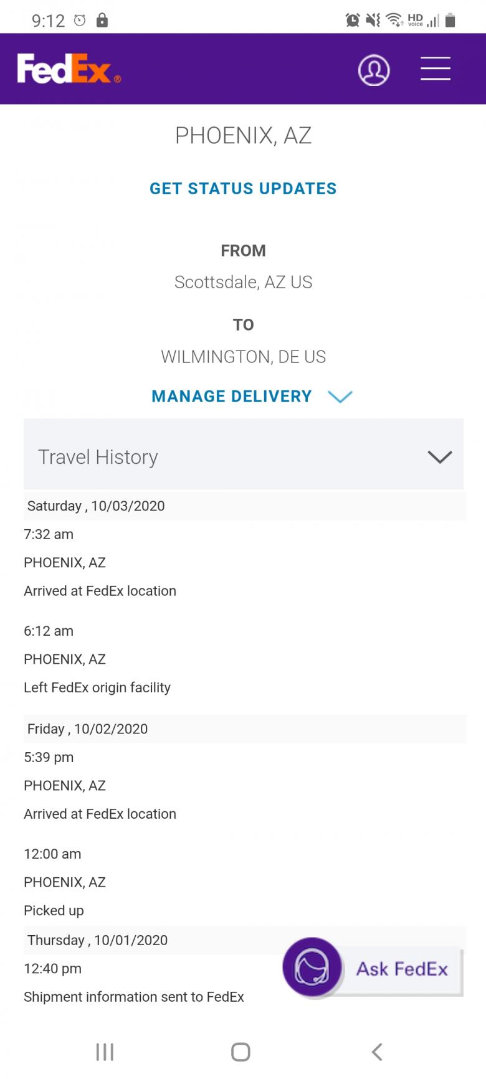Expand the MANAGE DELIVERY dropdown

click(232, 397)
